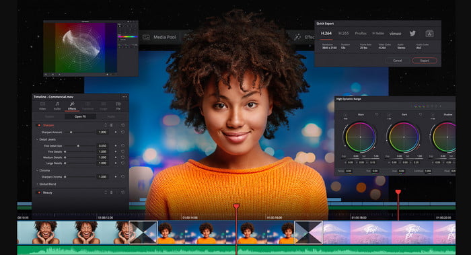Select the first cross-dissolve transition on timeline

click(x=143, y=233)
